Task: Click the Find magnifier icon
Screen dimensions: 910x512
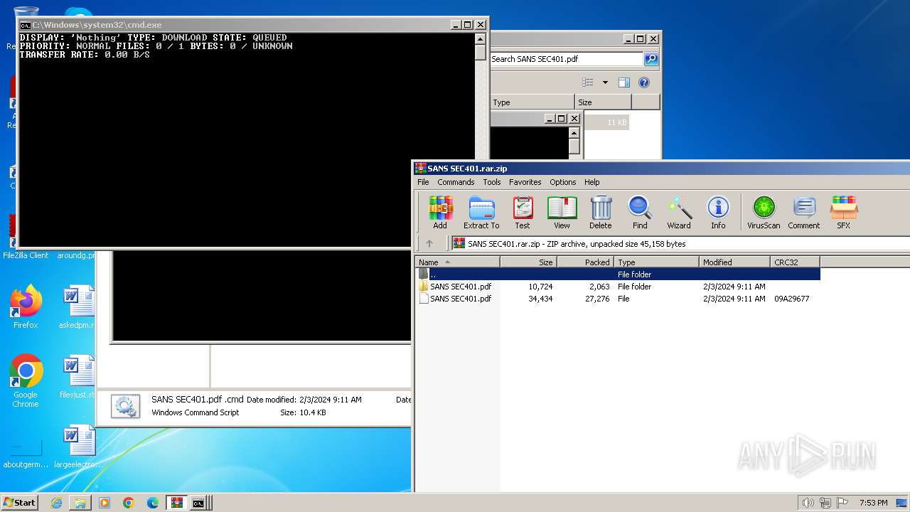Action: pyautogui.click(x=640, y=213)
